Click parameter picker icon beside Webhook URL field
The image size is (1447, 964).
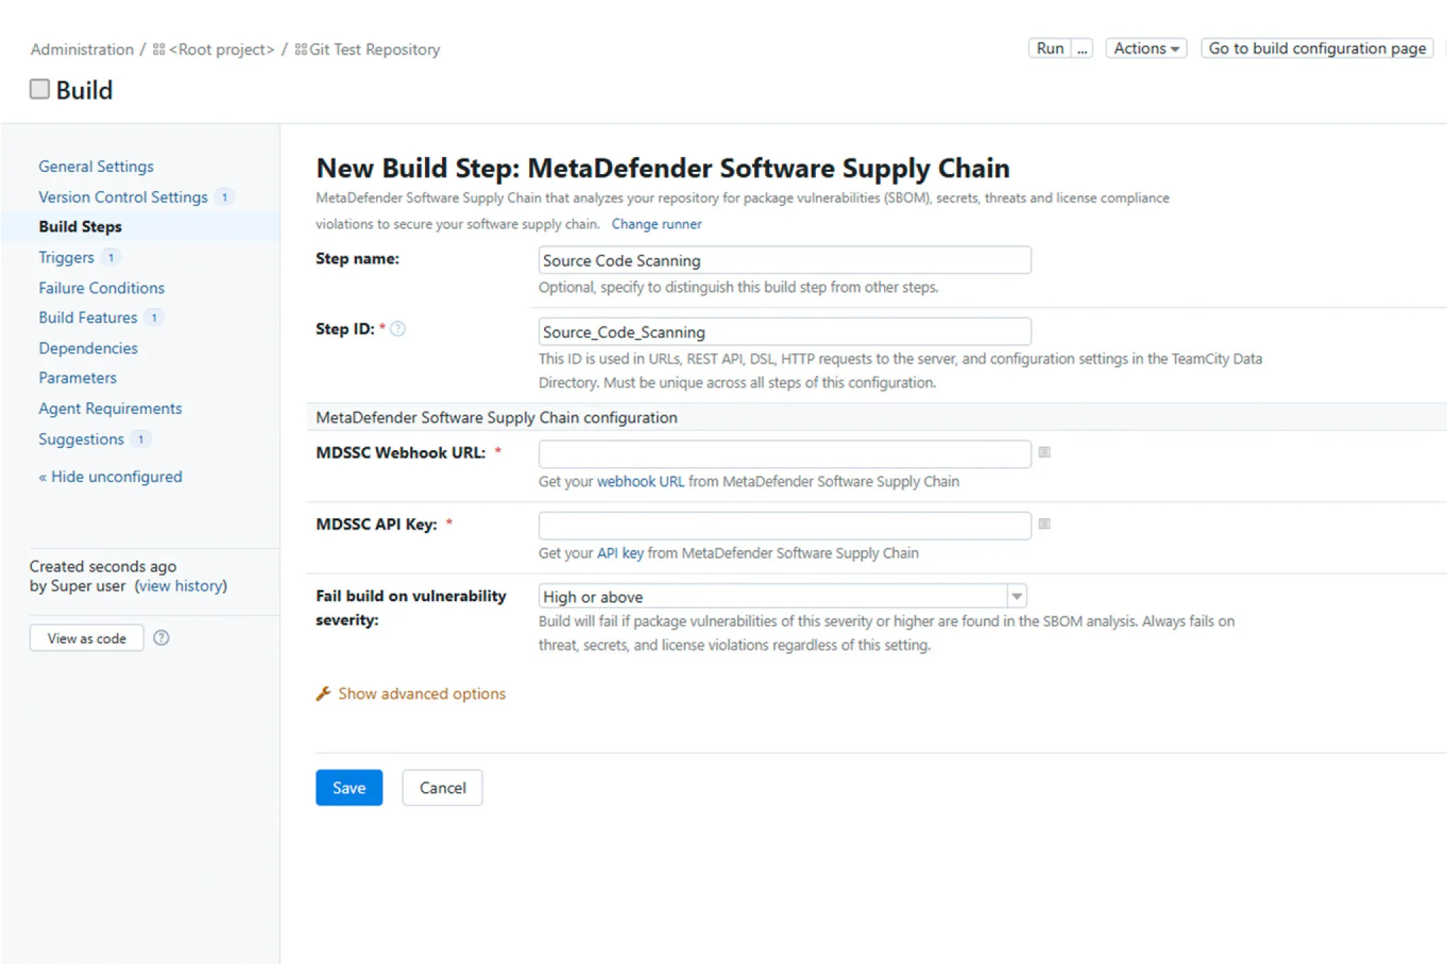click(x=1044, y=452)
